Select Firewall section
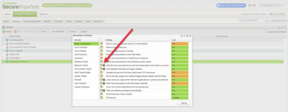The image size is (288, 112). [86, 80]
